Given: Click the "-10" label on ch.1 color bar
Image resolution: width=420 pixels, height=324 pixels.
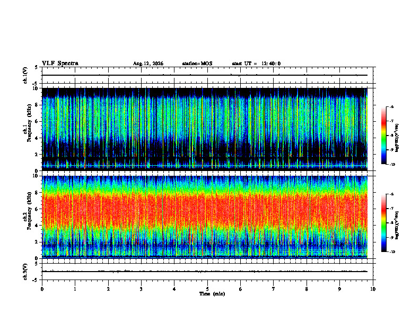Looking at the screenshot, I should 392,165.
